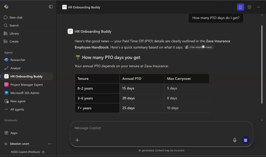Expand the All agents list
This screenshot has height=157, width=266.
[17, 110]
